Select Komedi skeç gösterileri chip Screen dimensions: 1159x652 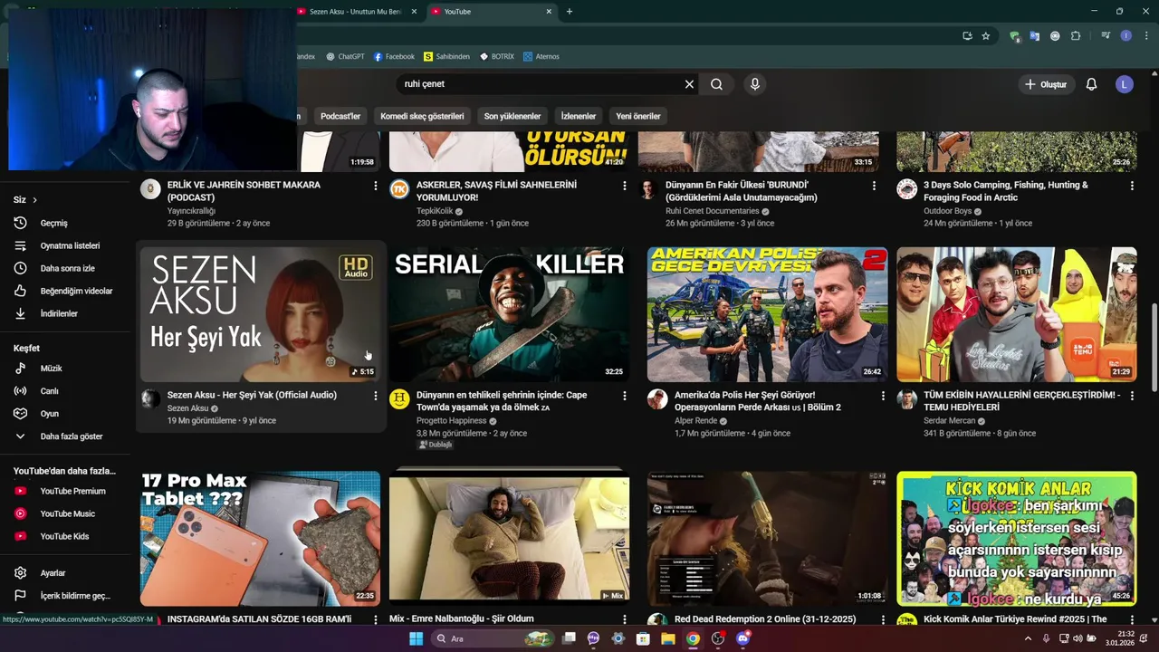[422, 116]
